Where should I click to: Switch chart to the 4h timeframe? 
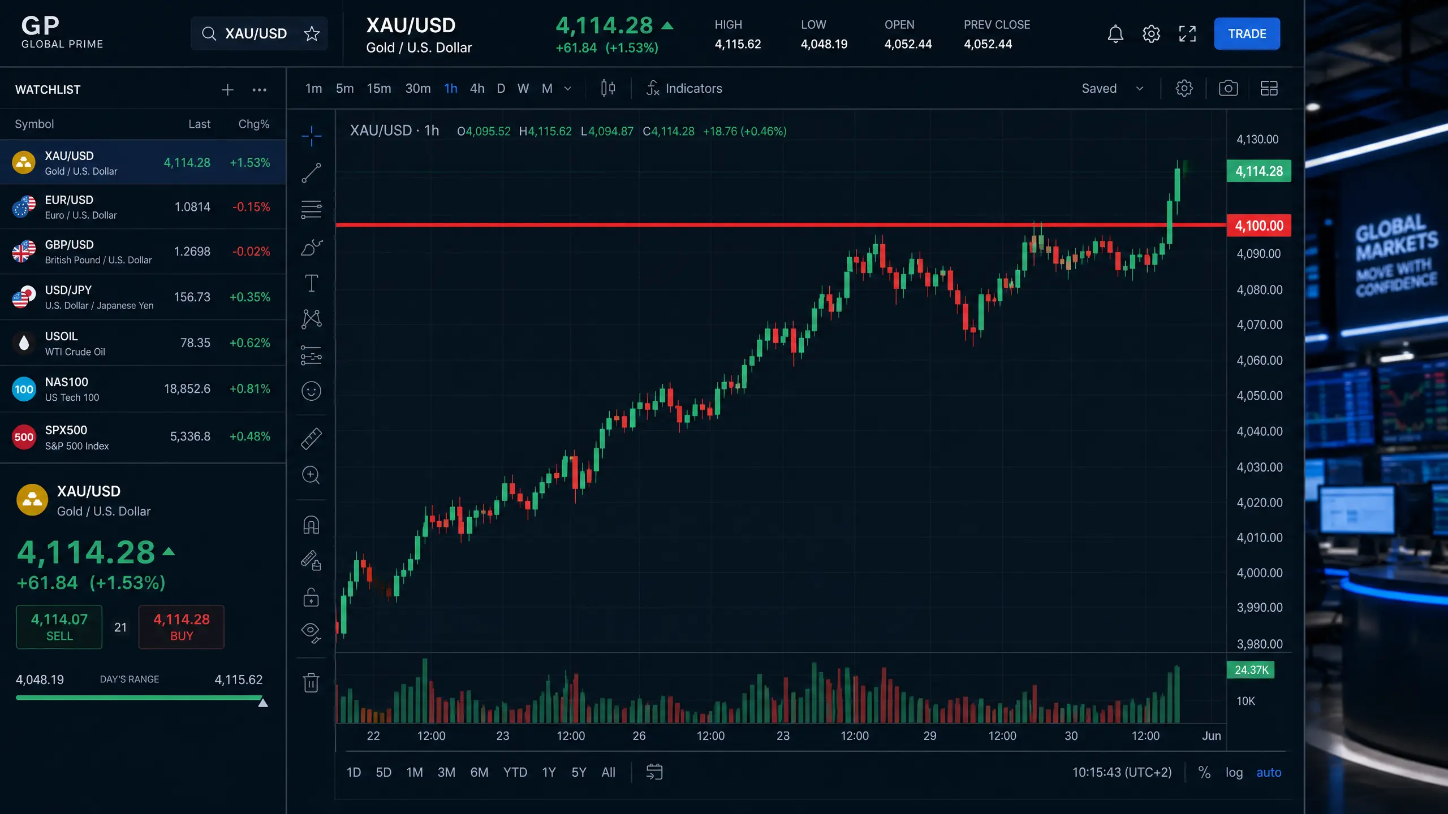[x=477, y=88]
